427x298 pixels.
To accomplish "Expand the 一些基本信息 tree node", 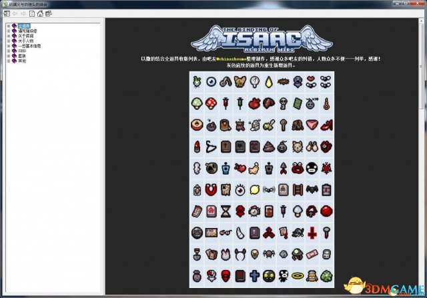I will pyautogui.click(x=9, y=46).
